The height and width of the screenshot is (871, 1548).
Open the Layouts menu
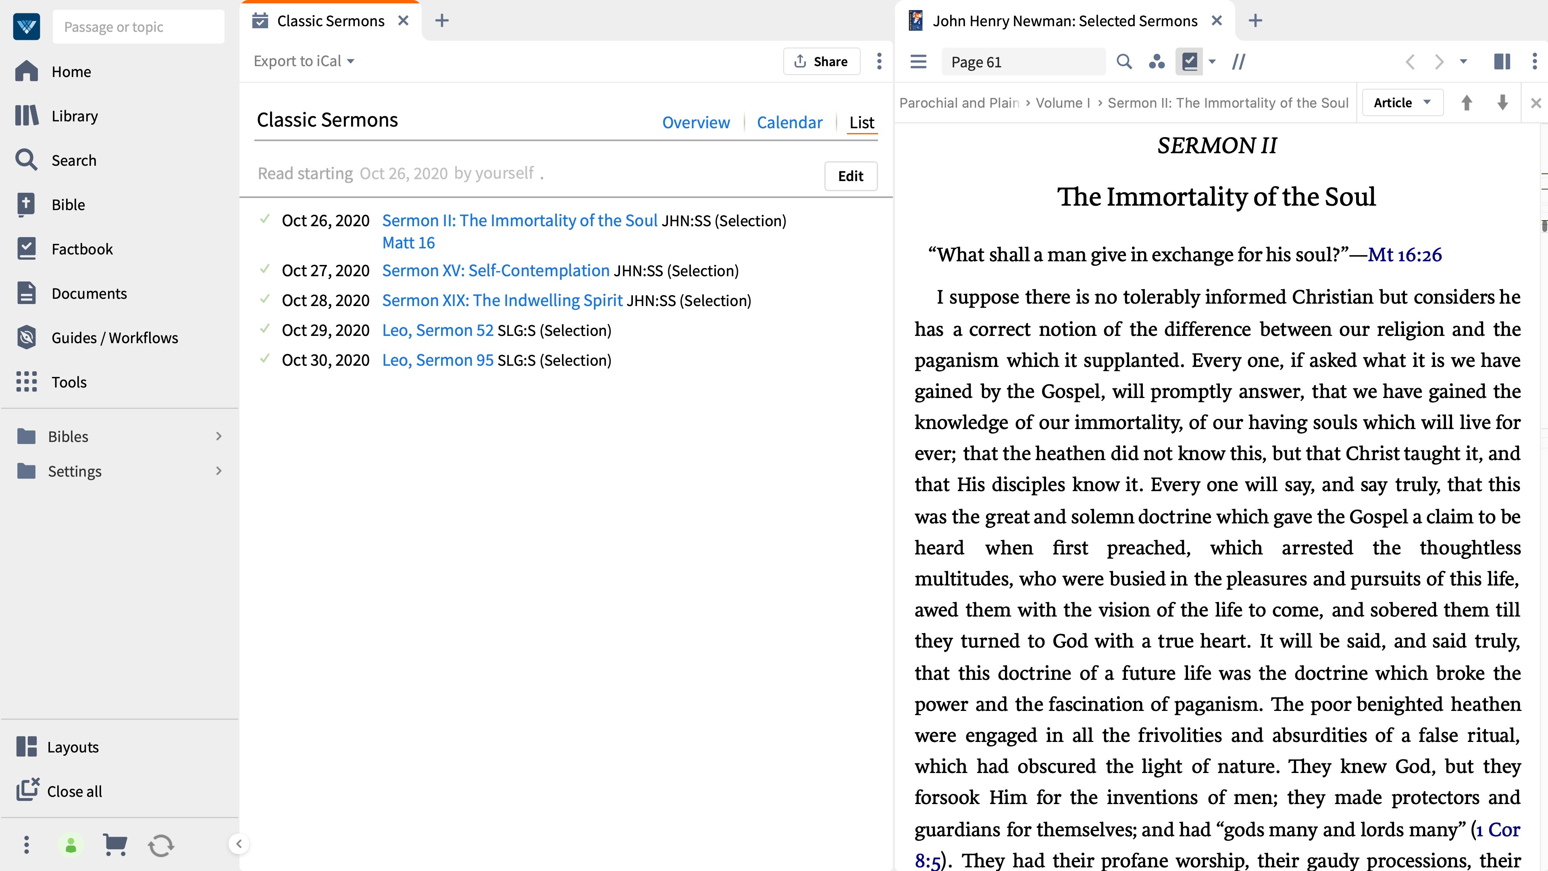point(58,746)
